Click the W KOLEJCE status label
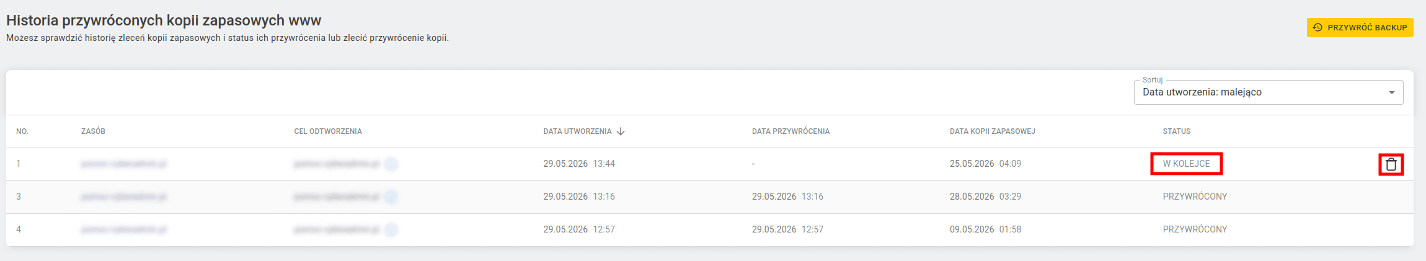The width and height of the screenshot is (1426, 261). (1186, 164)
